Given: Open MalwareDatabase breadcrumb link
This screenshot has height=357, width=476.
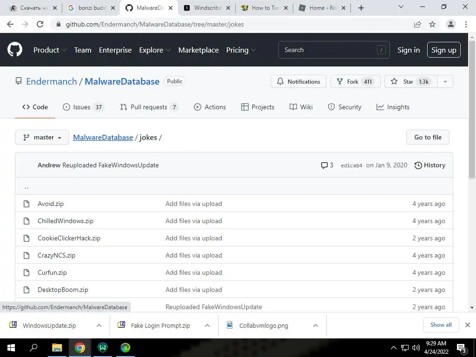Looking at the screenshot, I should click(x=103, y=137).
